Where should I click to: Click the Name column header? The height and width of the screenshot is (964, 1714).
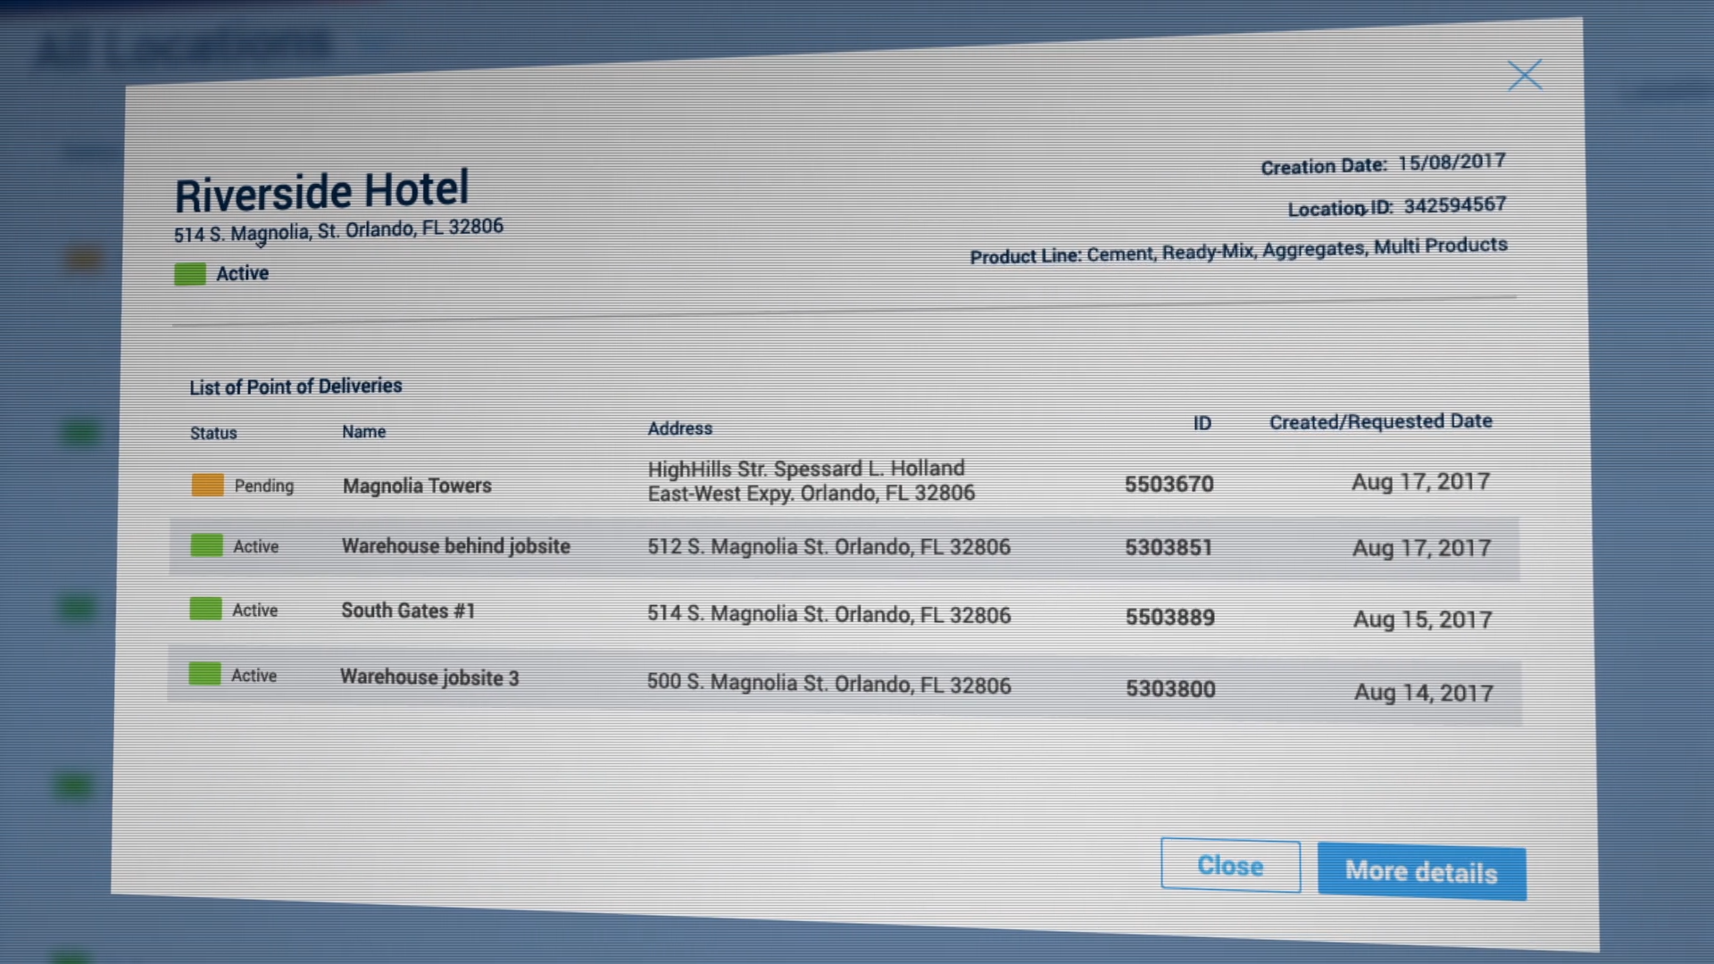coord(364,431)
